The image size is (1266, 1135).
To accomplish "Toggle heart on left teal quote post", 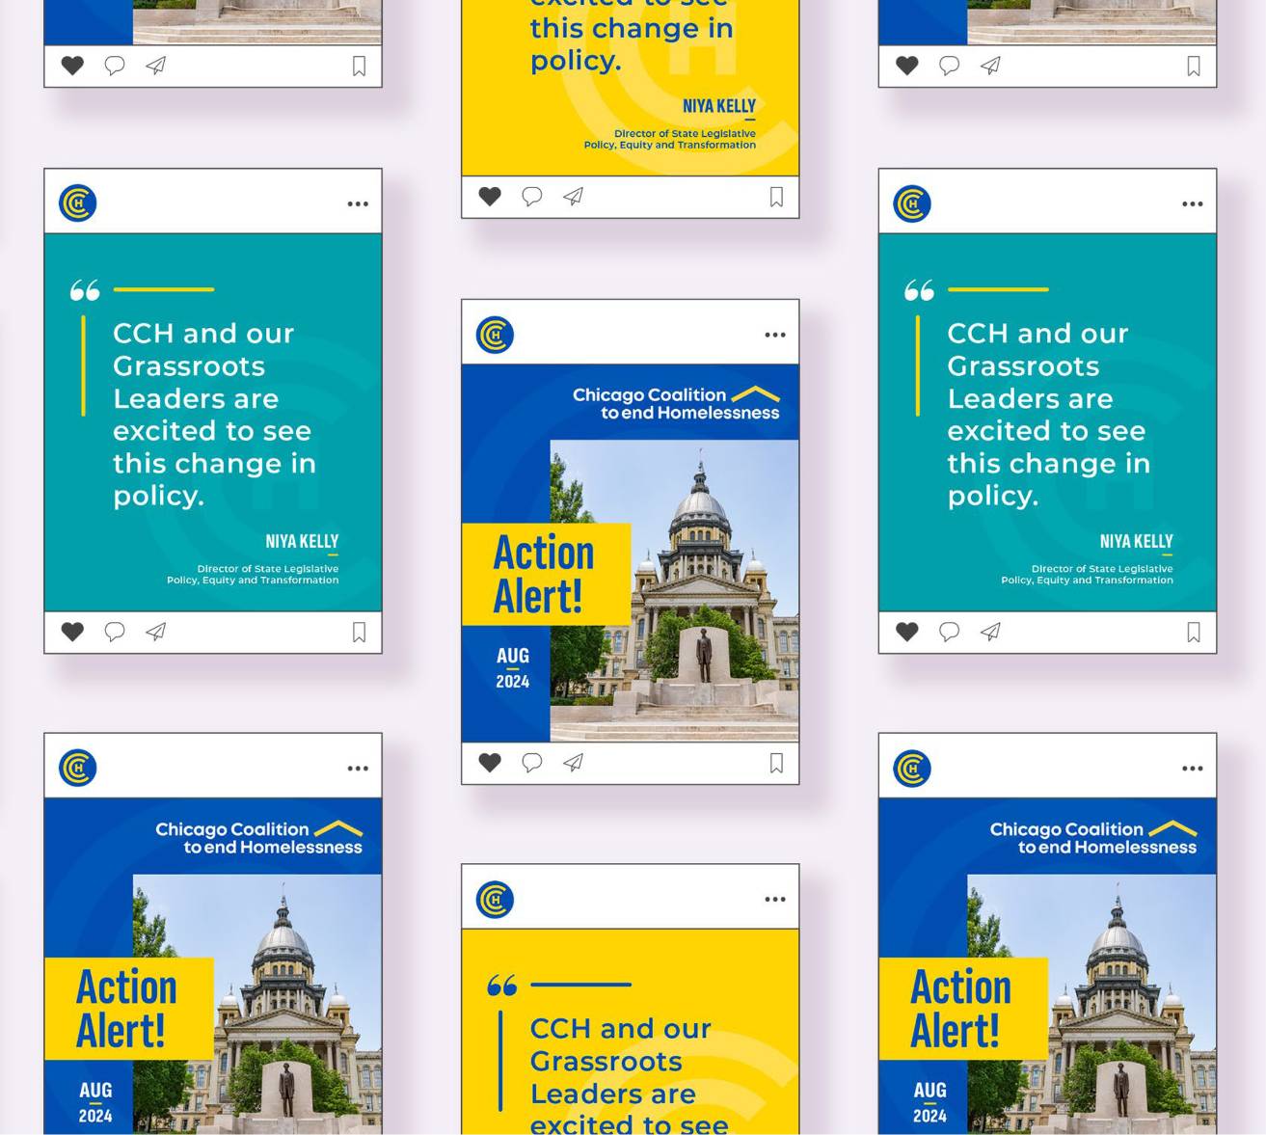I will 72,632.
